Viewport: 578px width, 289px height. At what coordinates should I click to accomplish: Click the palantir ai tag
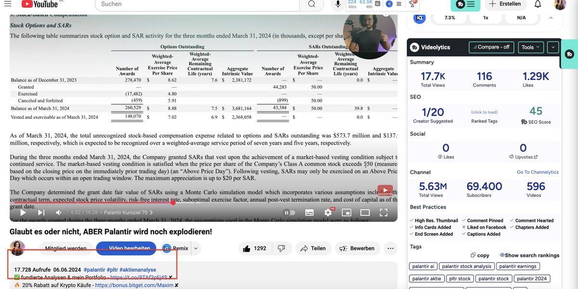pos(423,266)
